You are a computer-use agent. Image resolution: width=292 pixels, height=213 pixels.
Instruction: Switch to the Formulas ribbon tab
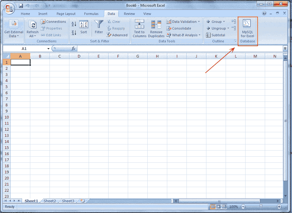point(91,13)
